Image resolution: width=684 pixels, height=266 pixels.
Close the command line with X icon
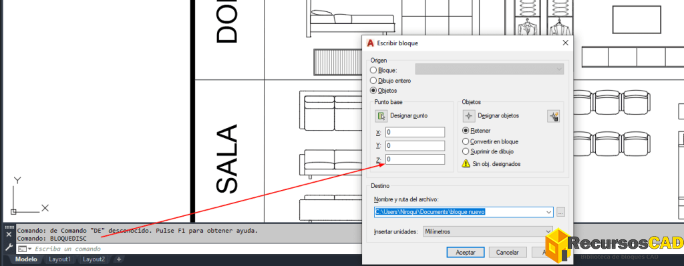9,234
